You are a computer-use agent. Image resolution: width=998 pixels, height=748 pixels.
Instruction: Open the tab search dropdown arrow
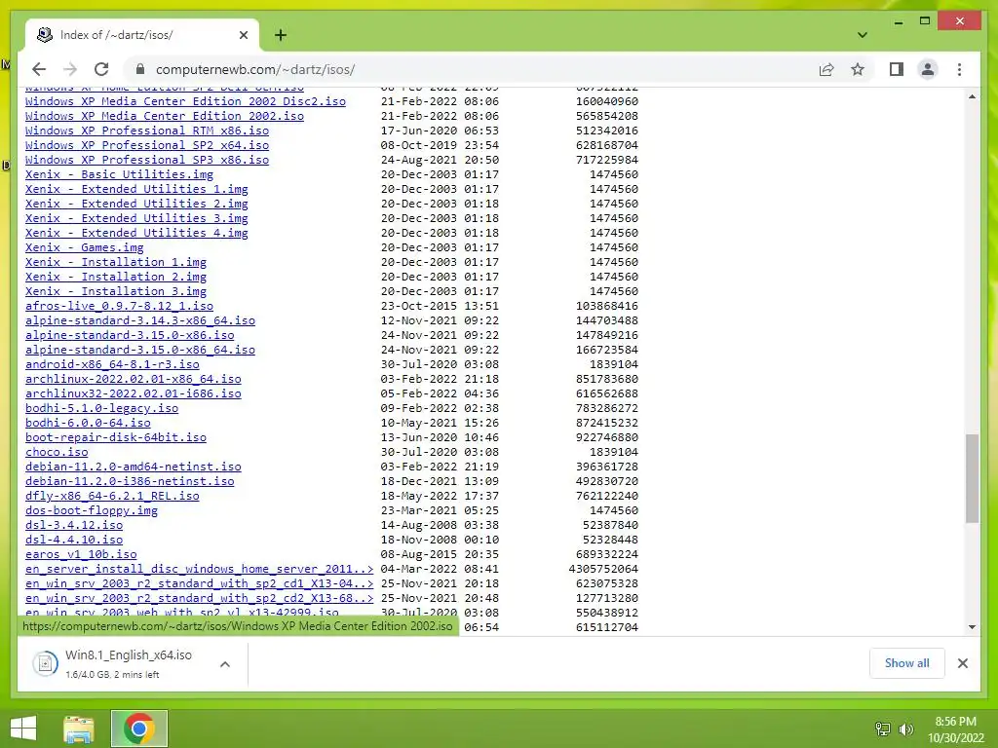862,35
